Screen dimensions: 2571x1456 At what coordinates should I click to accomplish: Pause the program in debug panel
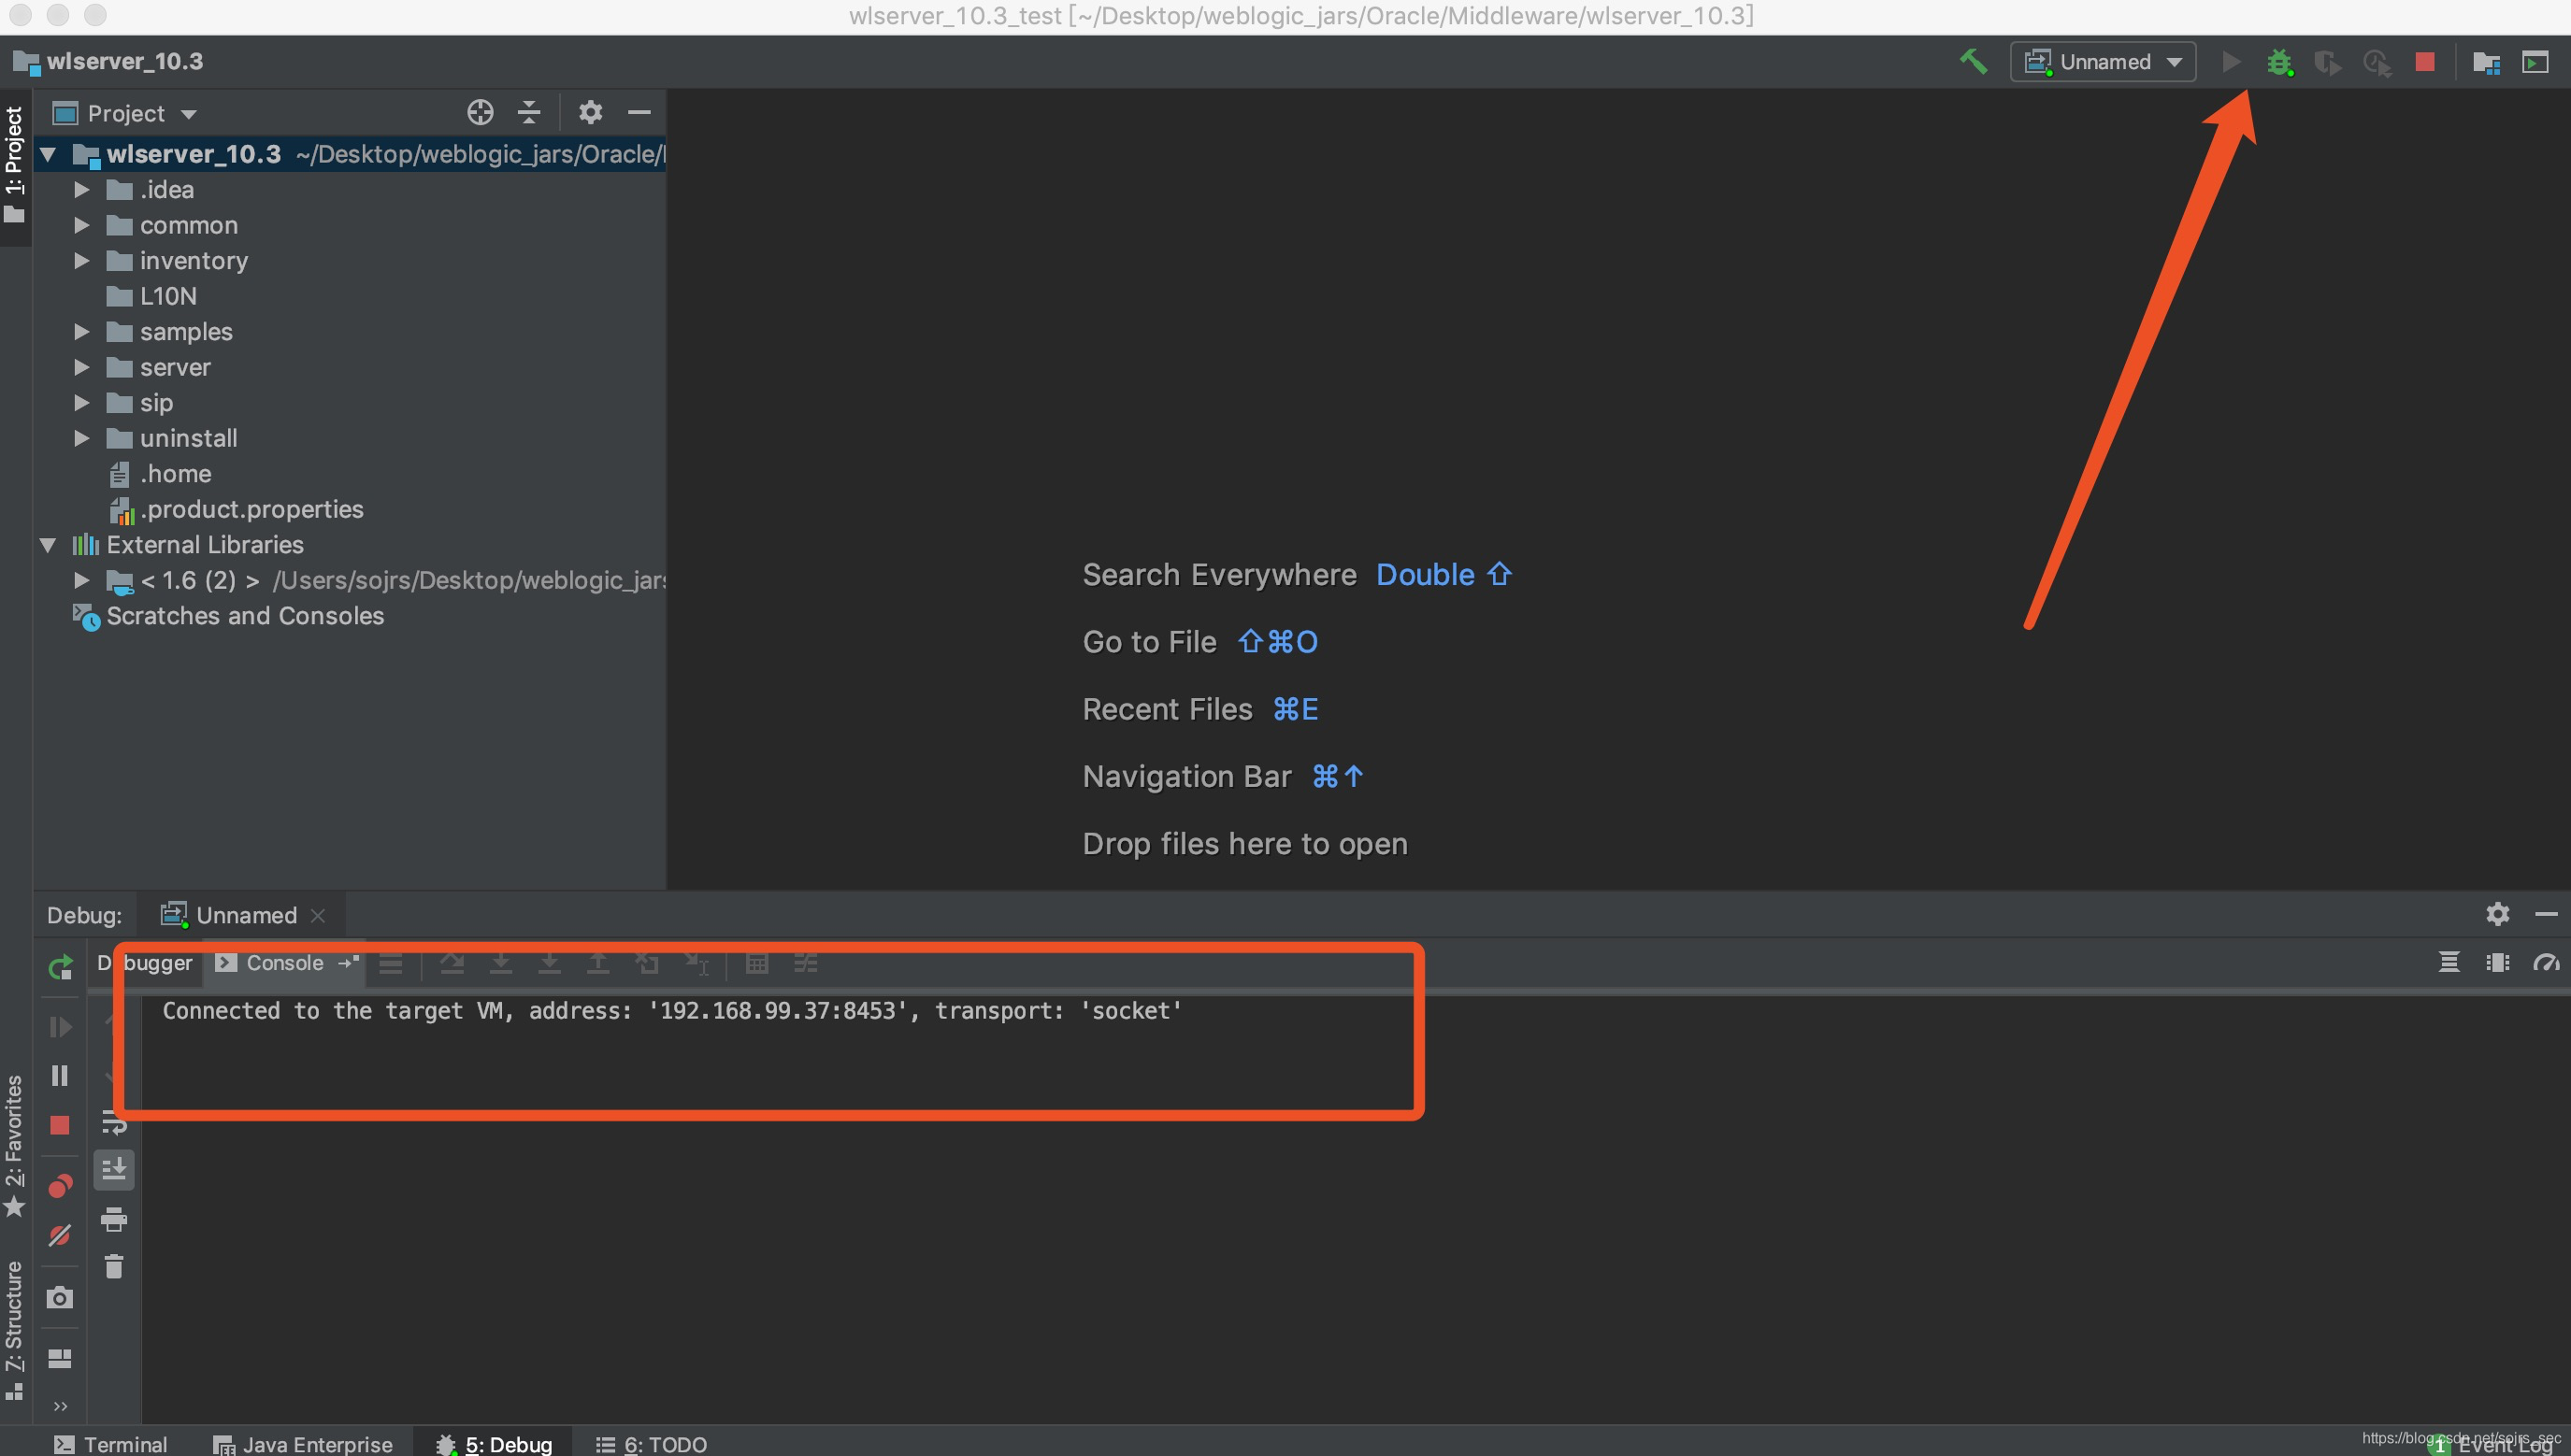click(60, 1075)
